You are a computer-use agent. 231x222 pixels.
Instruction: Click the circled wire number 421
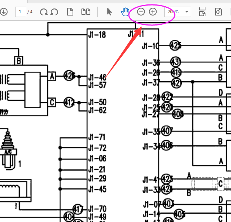pos(177,83)
